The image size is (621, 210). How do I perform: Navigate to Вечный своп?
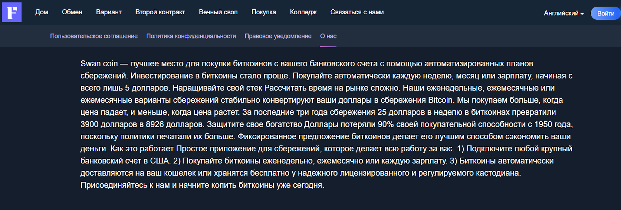(218, 12)
